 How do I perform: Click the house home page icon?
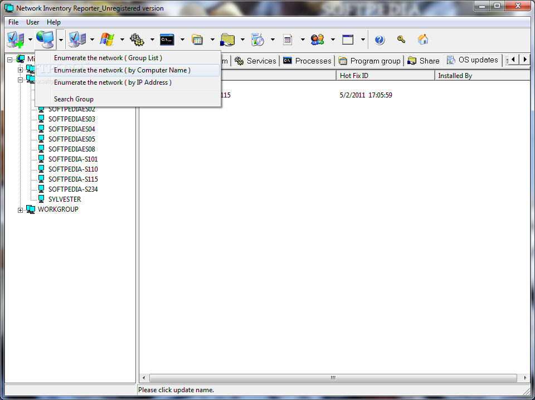tap(423, 39)
